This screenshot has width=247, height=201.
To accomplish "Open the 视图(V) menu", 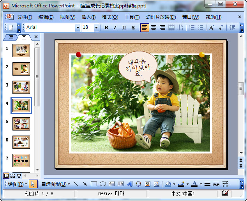I will click(x=67, y=17).
